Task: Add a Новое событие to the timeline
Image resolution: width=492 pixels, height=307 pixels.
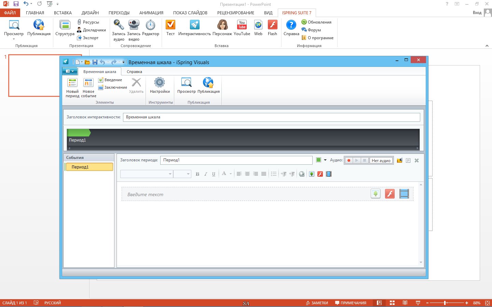Action: point(88,83)
